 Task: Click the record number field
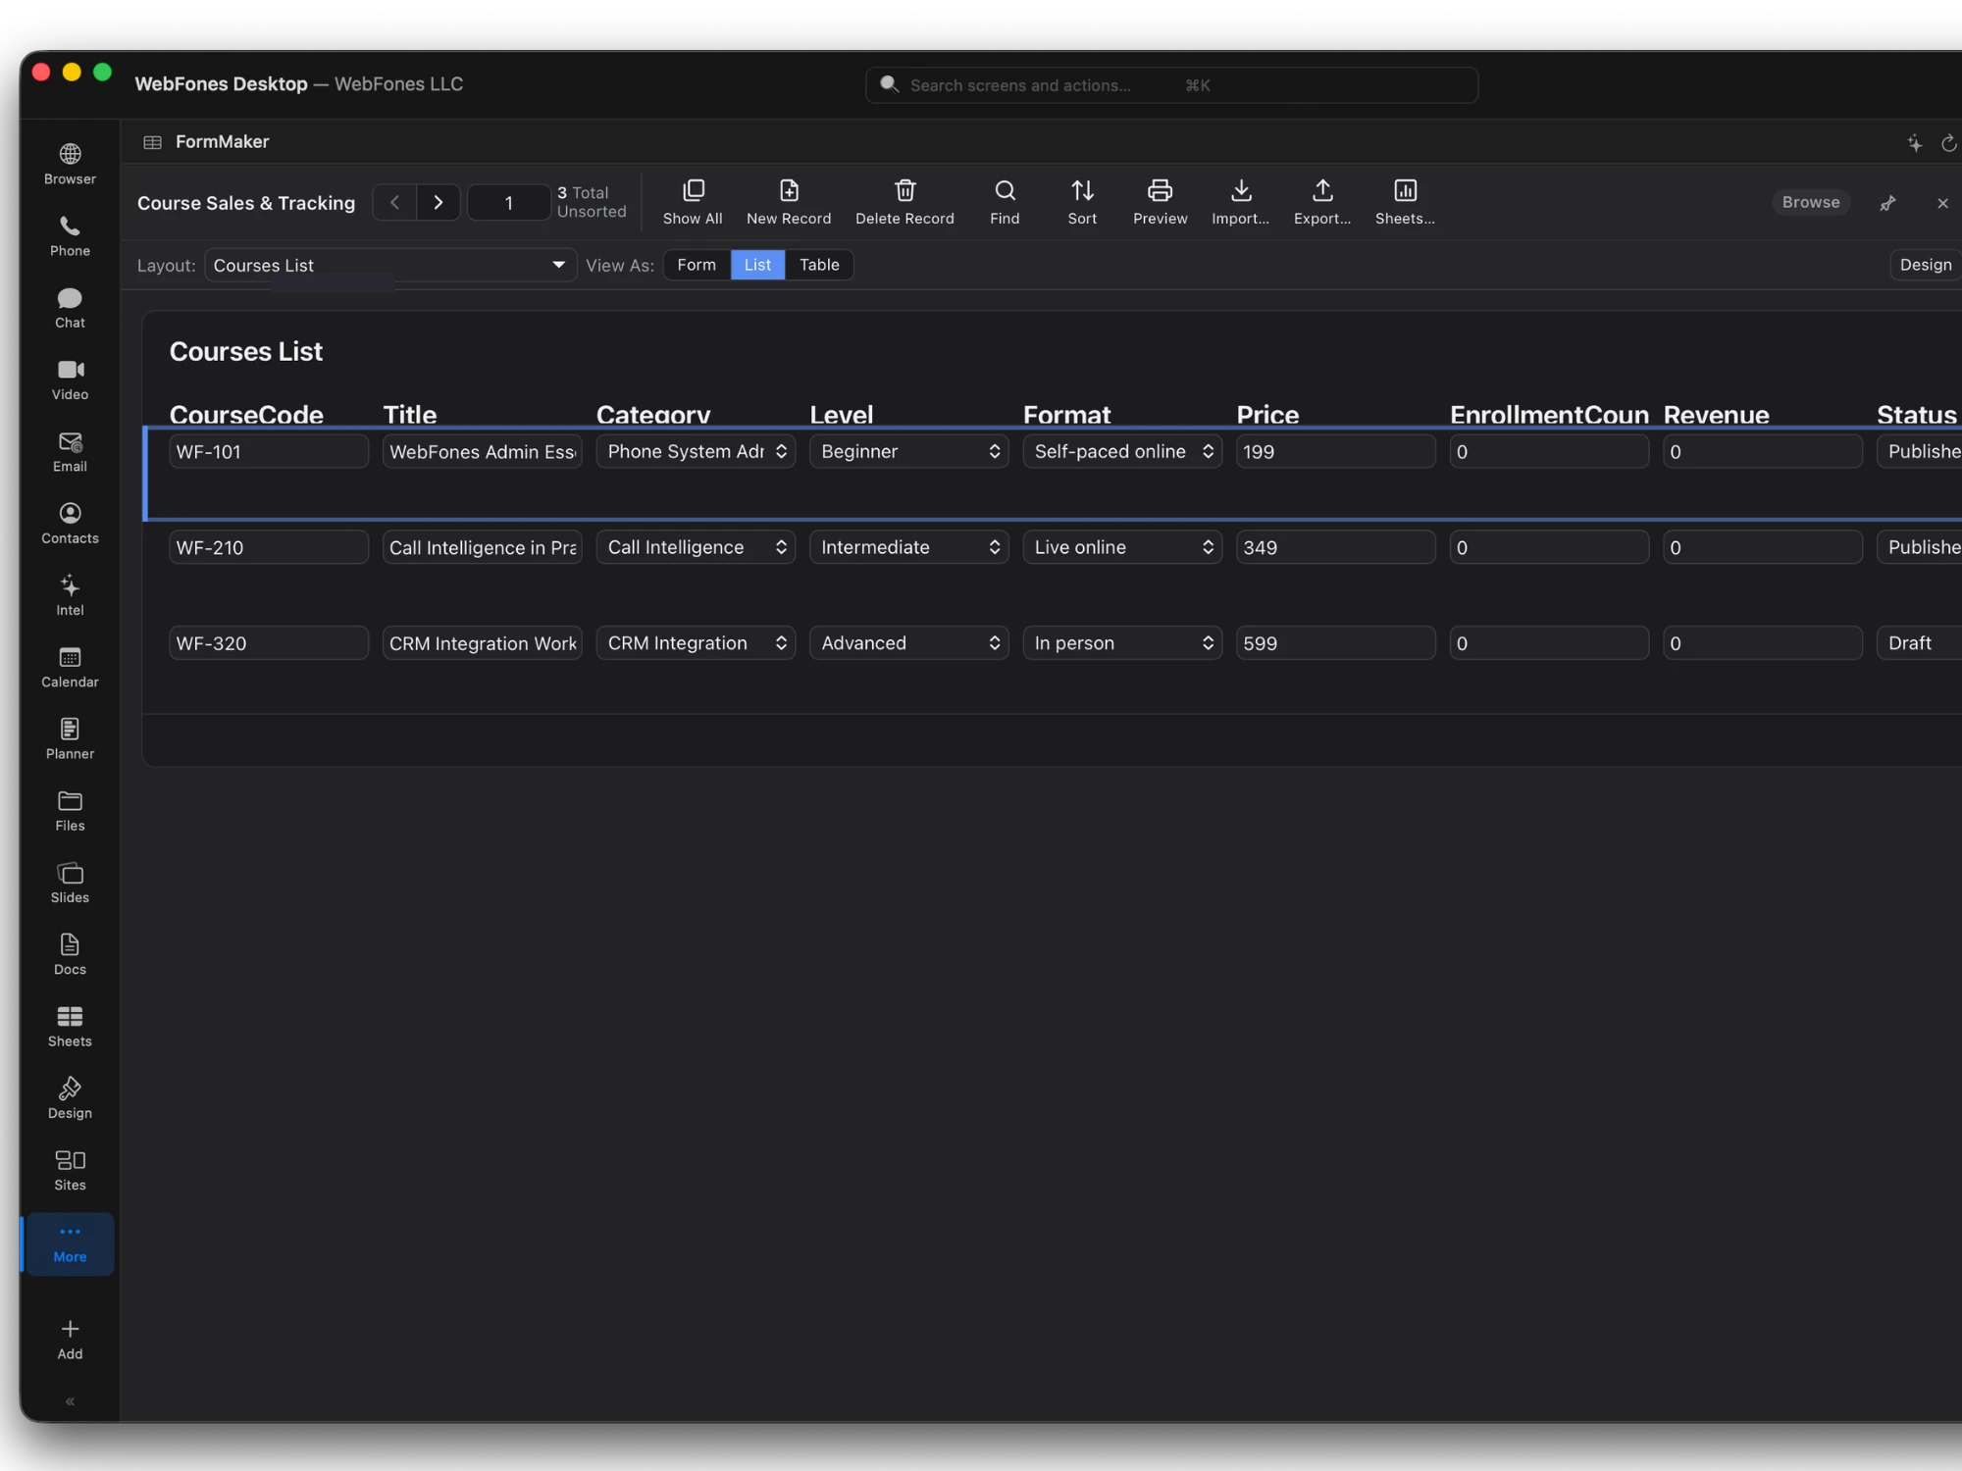point(508,202)
